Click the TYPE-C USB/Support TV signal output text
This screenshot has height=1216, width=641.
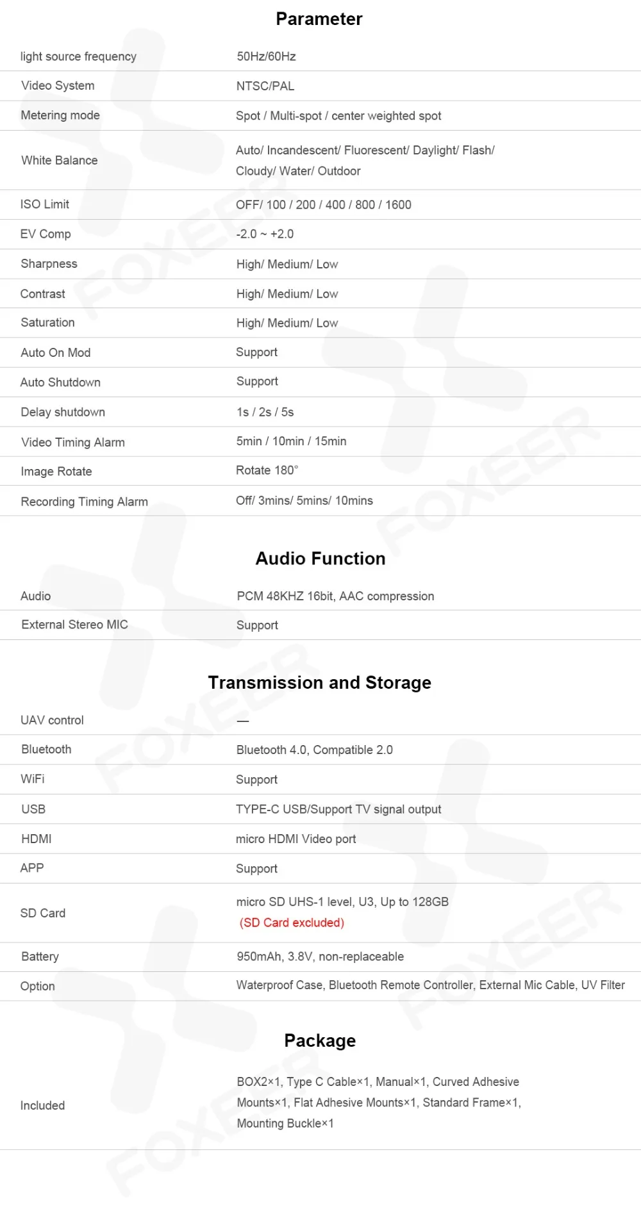(338, 809)
